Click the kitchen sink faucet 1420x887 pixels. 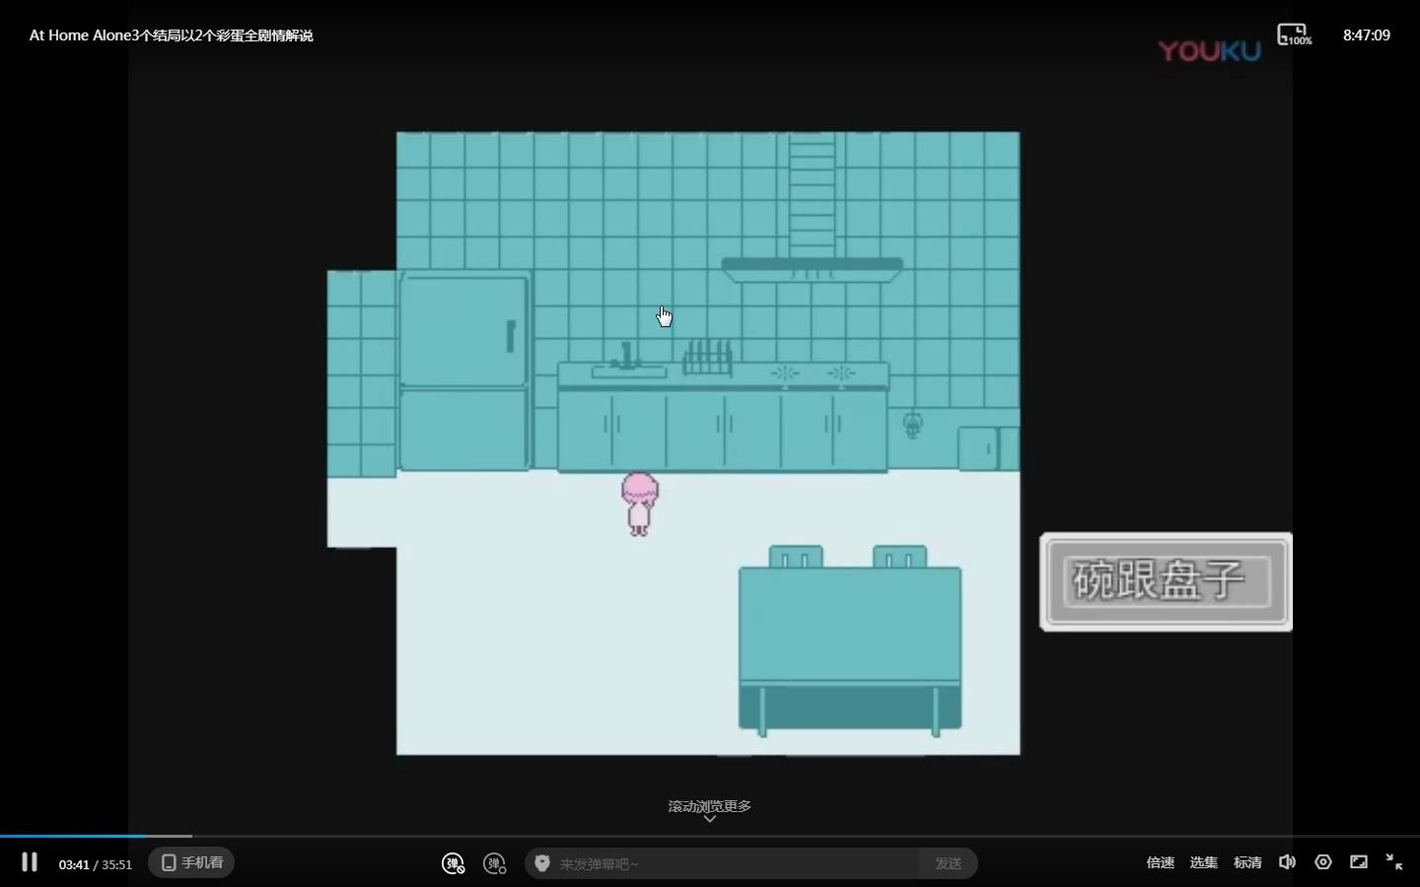(625, 356)
